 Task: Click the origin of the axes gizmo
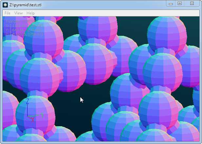pos(28,116)
